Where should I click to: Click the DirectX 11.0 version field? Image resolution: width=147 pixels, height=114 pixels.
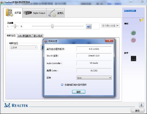tap(94, 56)
